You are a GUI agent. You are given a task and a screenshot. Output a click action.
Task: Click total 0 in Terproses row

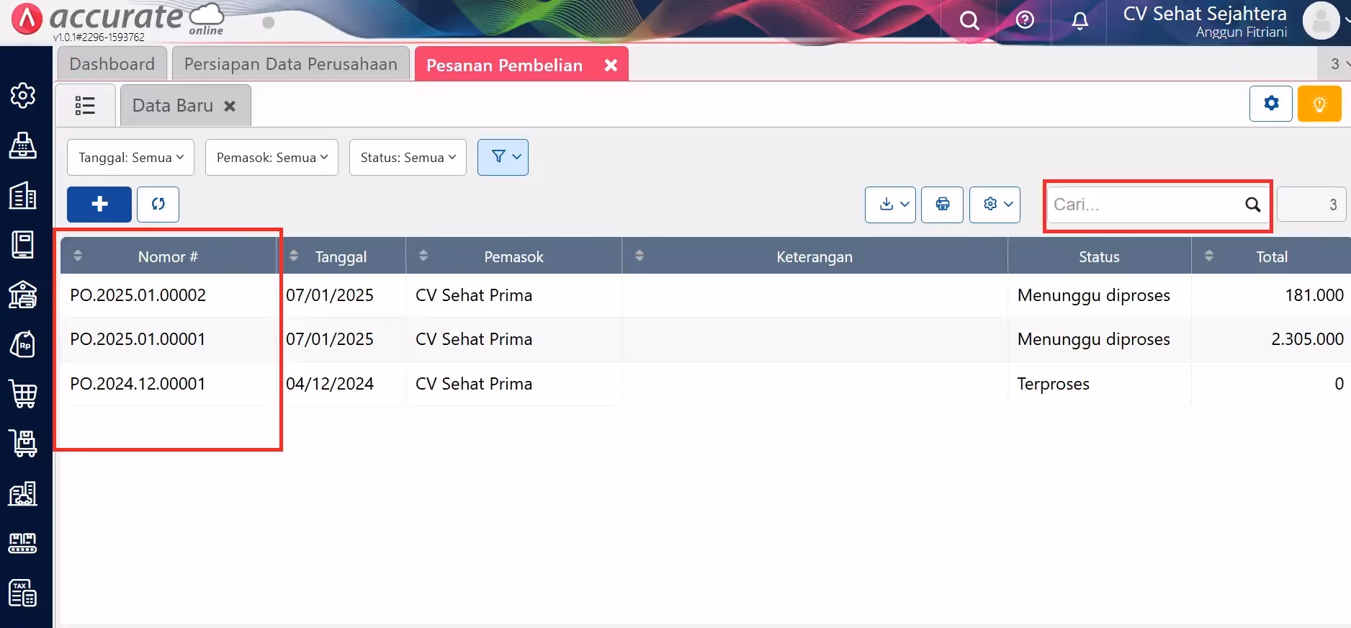(x=1339, y=384)
